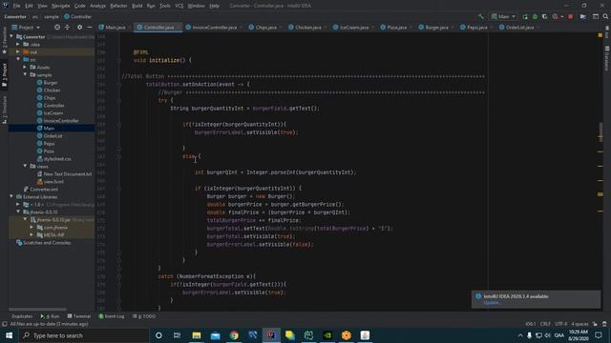The width and height of the screenshot is (611, 343).
Task: Open Project panel settings gear
Action: point(79,28)
